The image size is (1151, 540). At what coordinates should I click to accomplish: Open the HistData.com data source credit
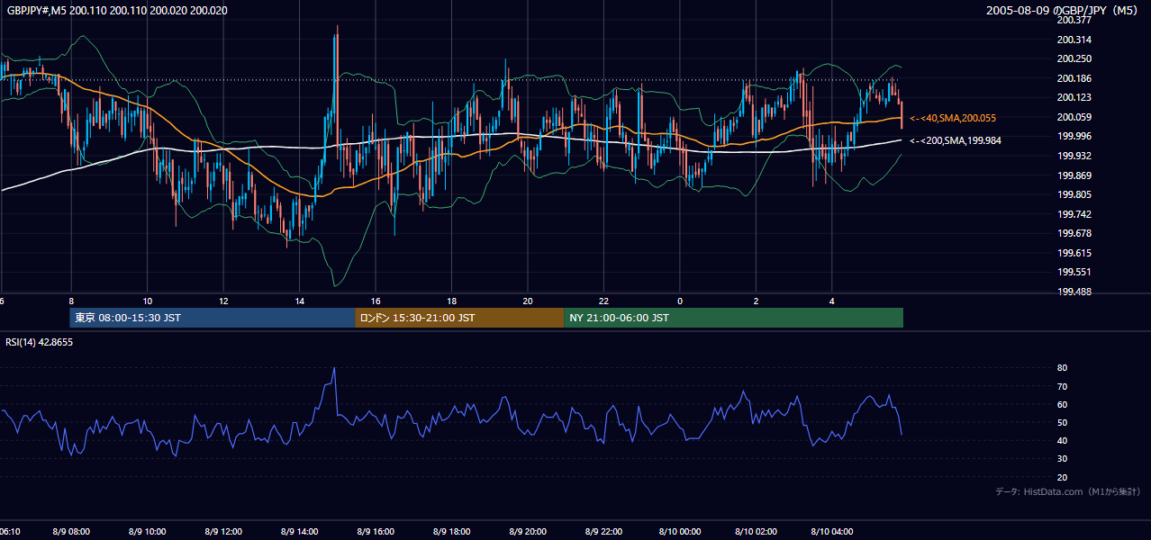coord(1068,491)
